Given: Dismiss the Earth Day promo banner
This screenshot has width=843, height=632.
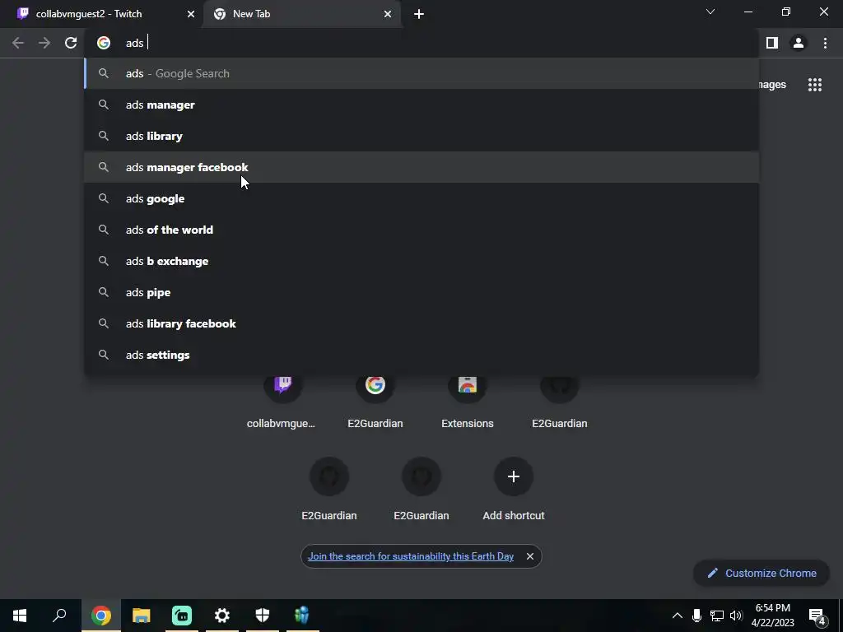Looking at the screenshot, I should pos(530,556).
